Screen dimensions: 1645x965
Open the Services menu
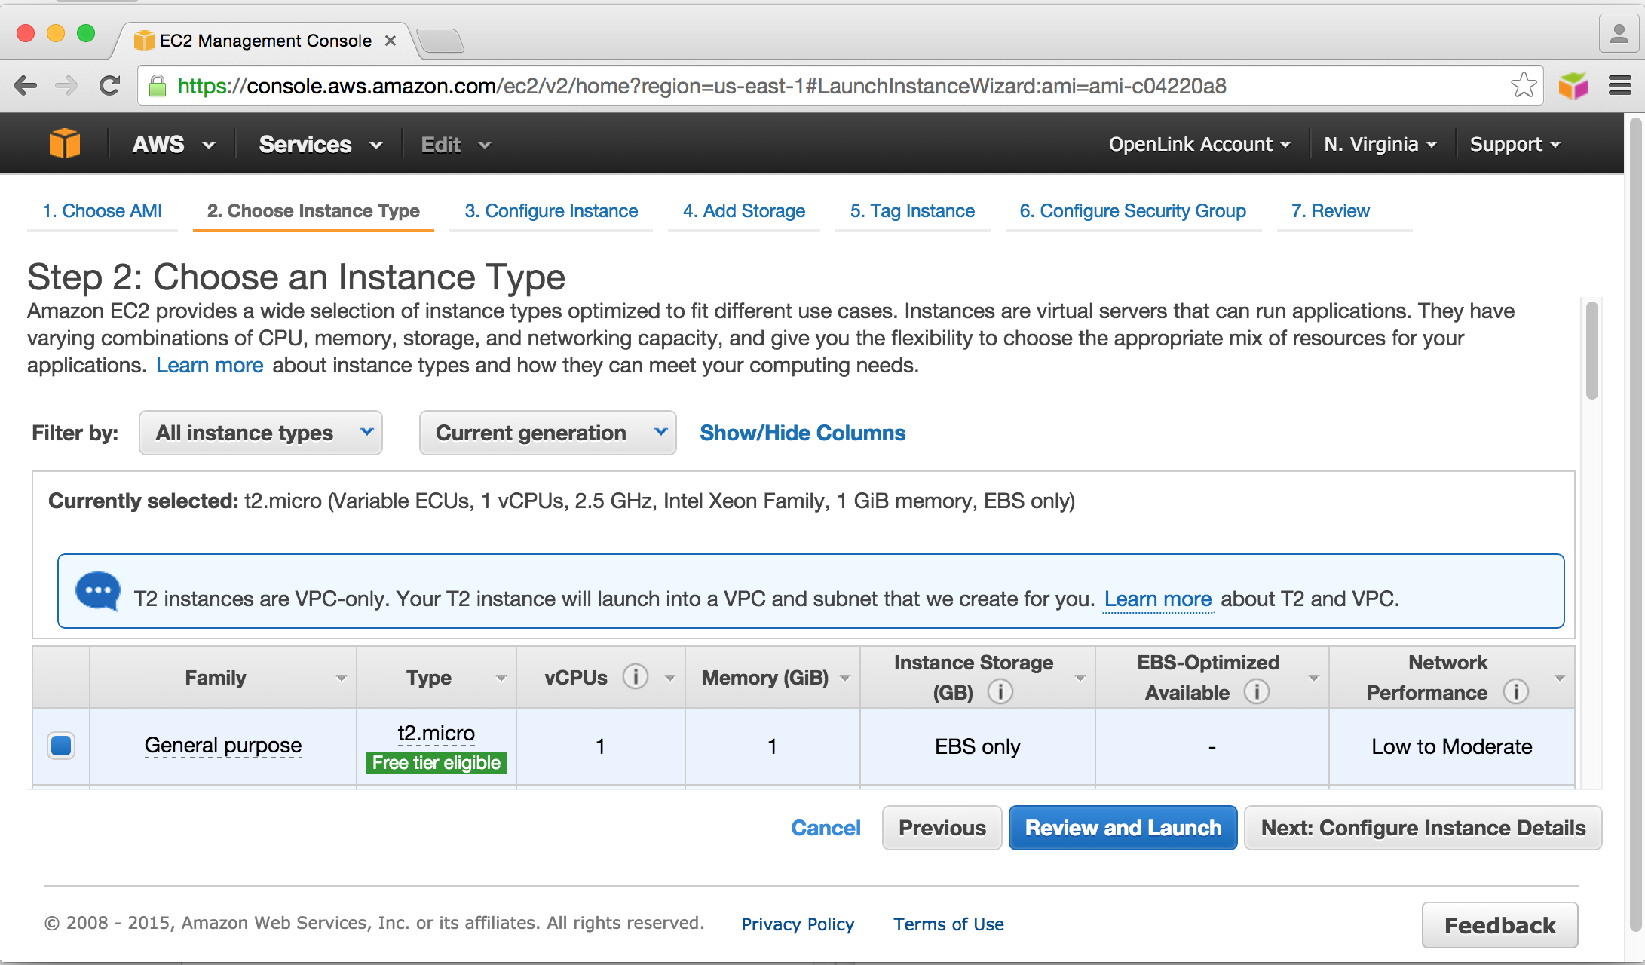320,144
